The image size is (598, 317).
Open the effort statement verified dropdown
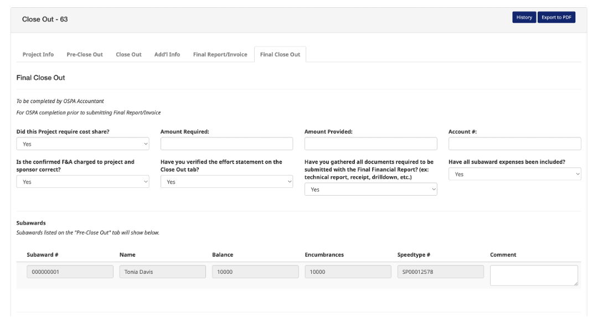[226, 182]
